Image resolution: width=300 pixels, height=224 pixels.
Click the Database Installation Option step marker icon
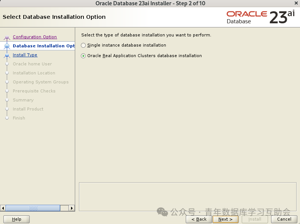click(x=7, y=46)
